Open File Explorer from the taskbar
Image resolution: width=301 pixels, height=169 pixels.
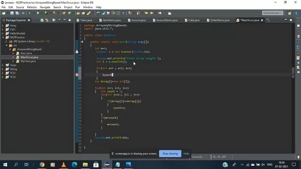coord(85,164)
